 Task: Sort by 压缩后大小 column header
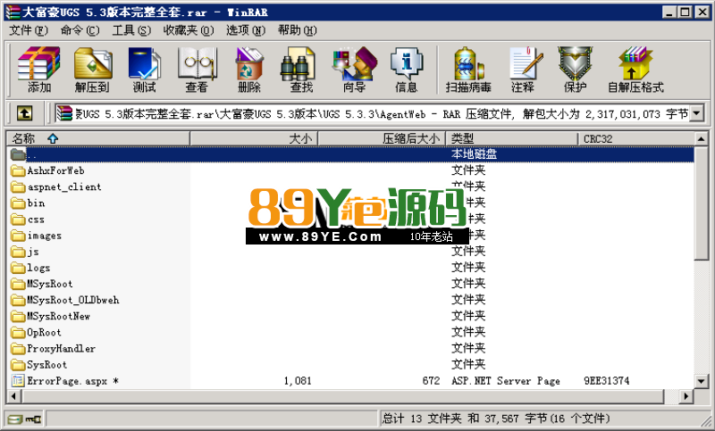[382, 138]
